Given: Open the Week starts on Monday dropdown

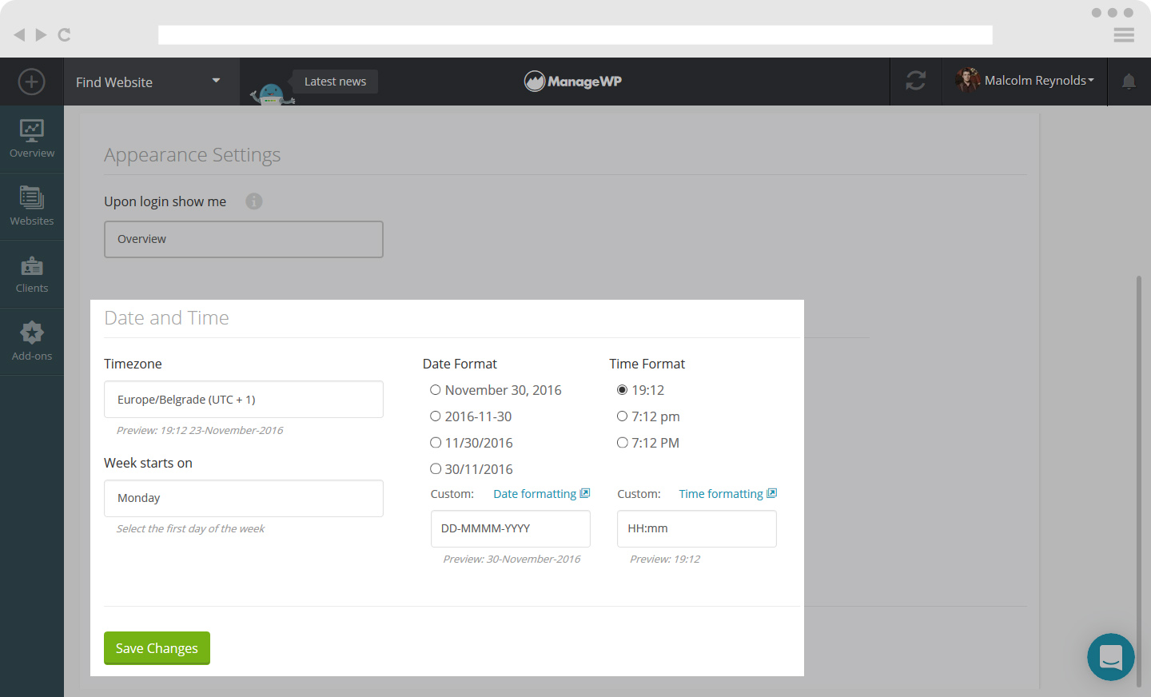Looking at the screenshot, I should [244, 498].
